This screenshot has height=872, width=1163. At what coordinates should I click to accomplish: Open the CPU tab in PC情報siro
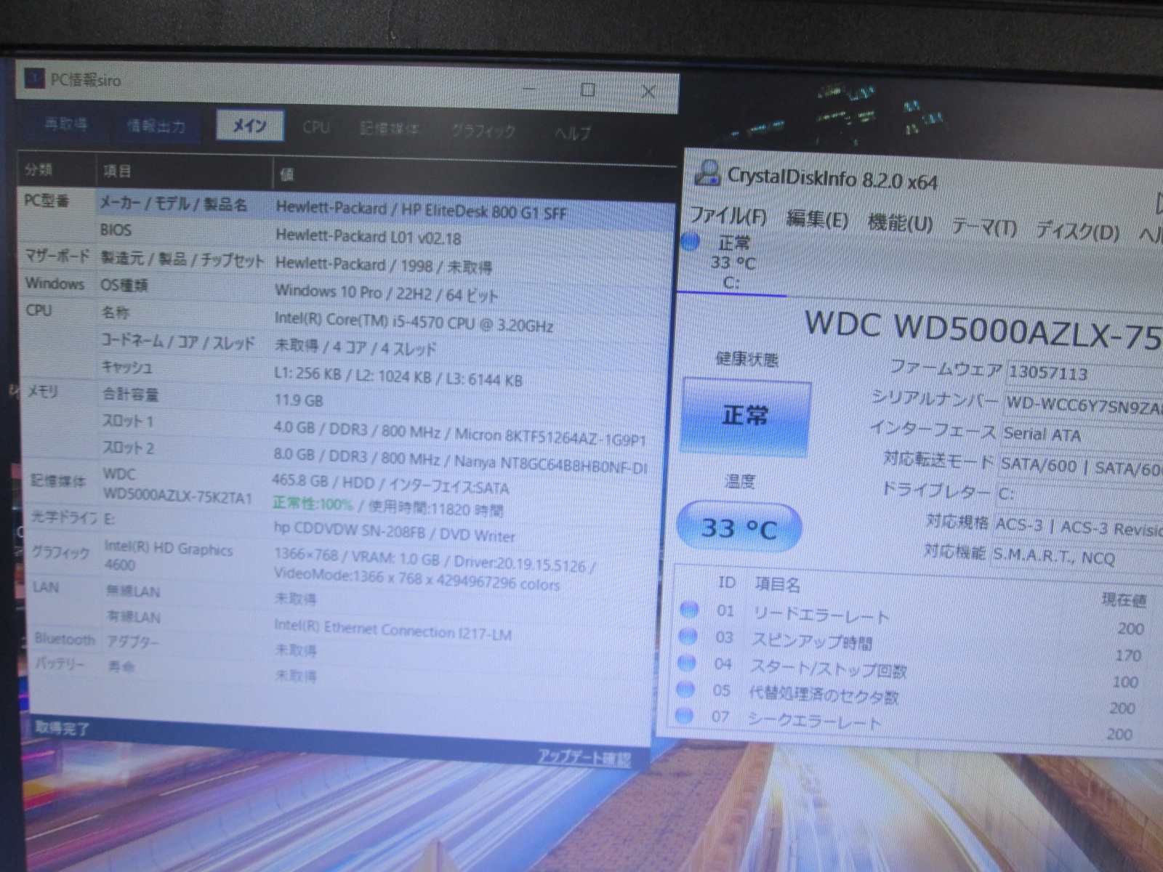[x=316, y=127]
